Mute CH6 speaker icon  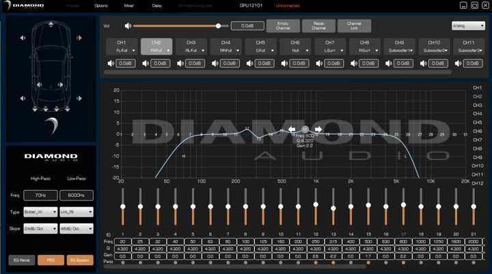point(284,63)
